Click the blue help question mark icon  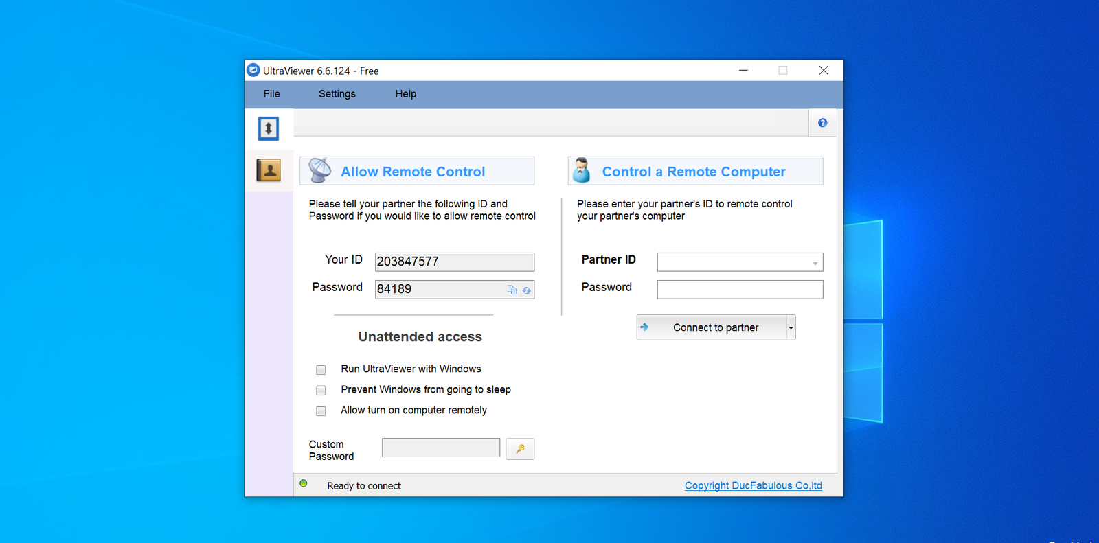pyautogui.click(x=822, y=123)
